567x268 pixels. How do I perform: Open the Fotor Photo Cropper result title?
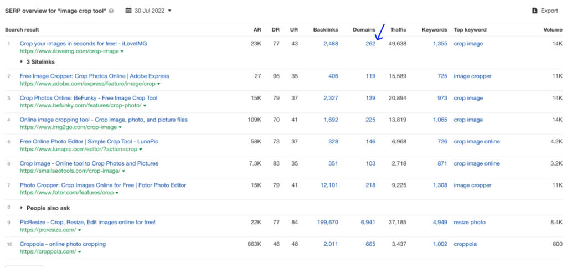103,185
